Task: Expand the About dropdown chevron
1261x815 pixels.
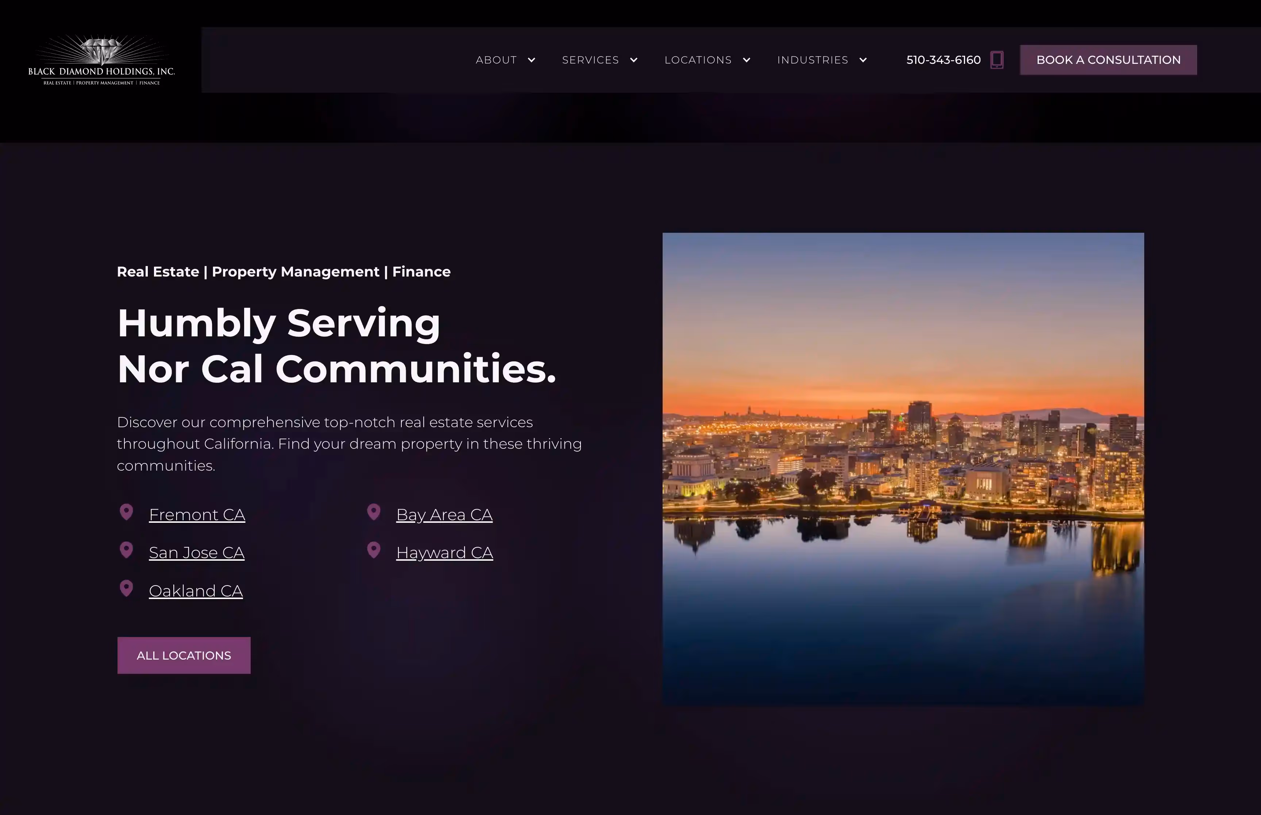Action: click(532, 60)
